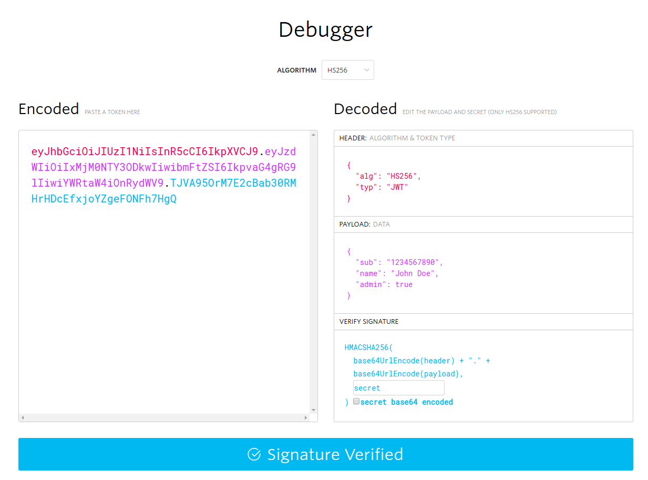This screenshot has height=480, width=648.
Task: Open the HS256 algorithm dropdown
Action: pos(347,70)
